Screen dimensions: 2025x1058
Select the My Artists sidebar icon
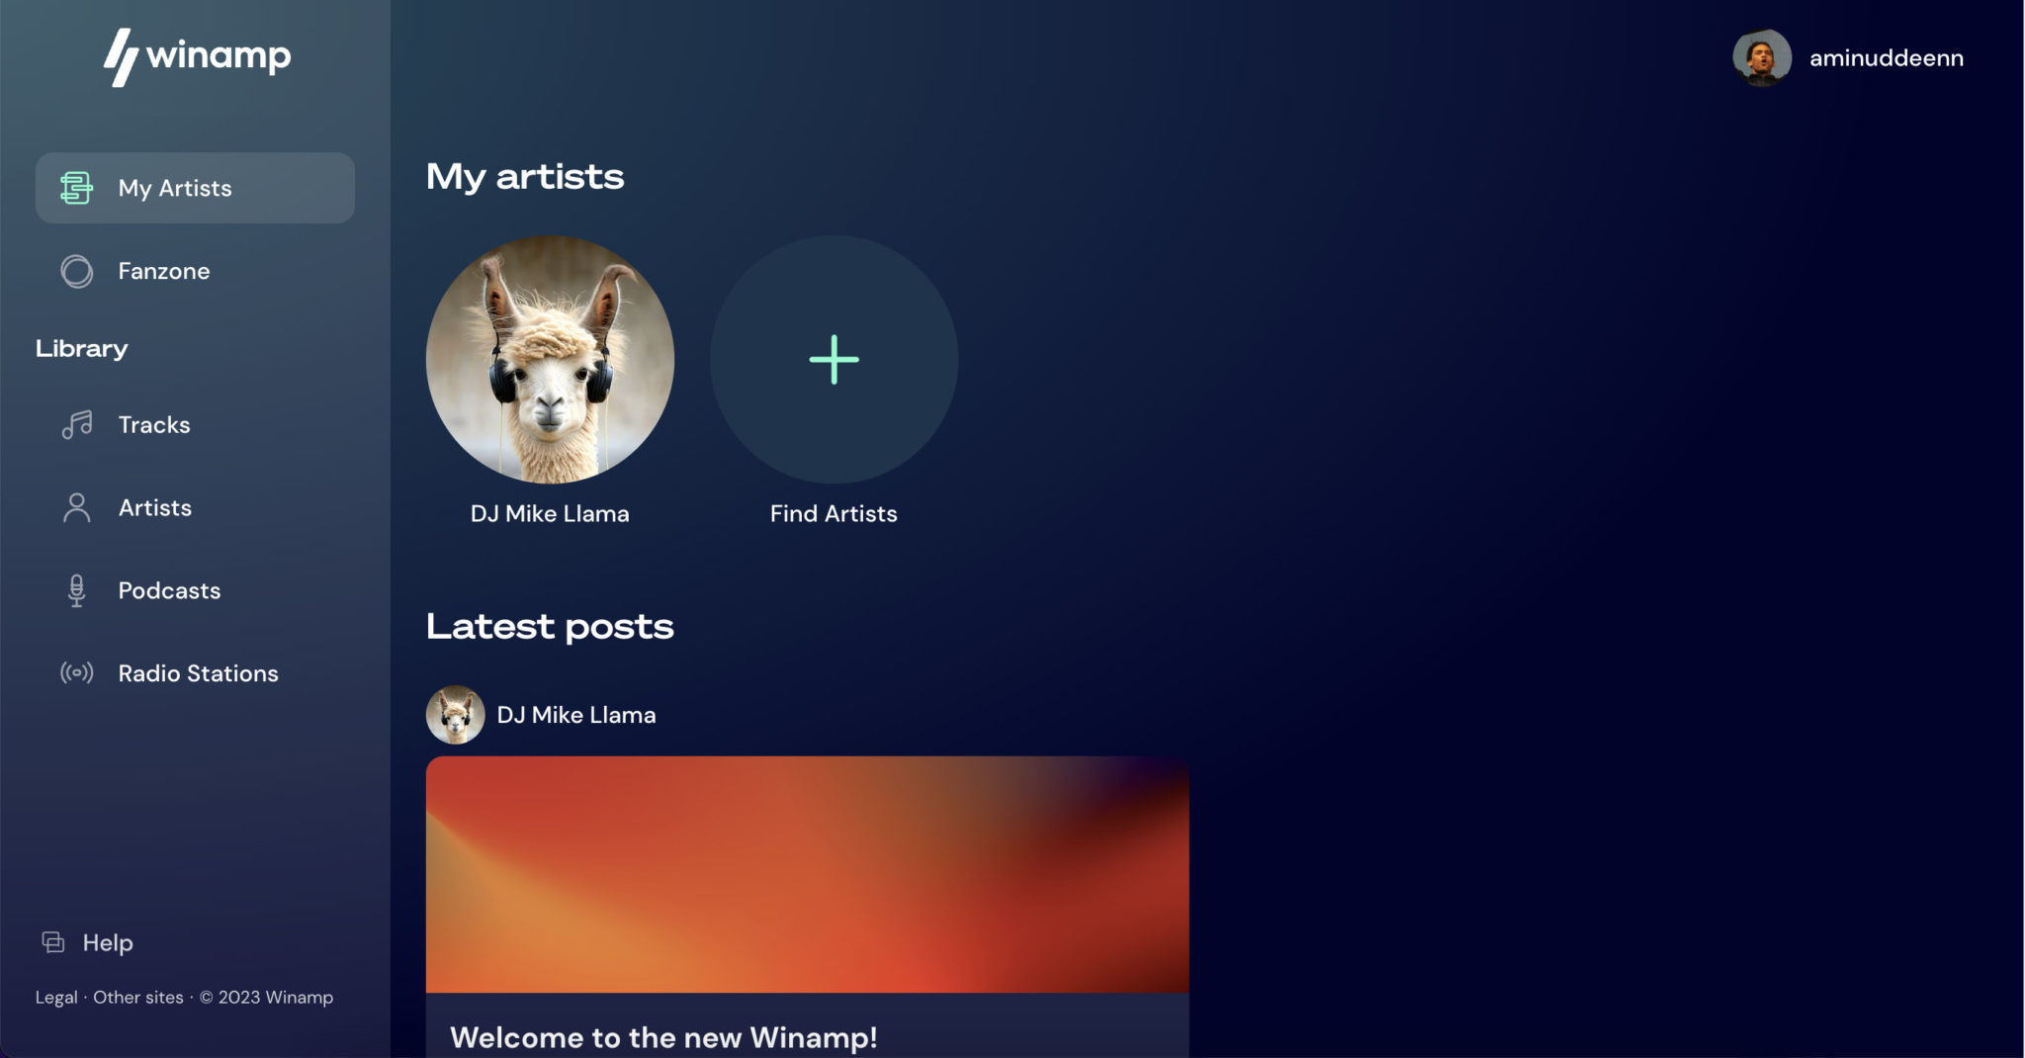coord(76,188)
